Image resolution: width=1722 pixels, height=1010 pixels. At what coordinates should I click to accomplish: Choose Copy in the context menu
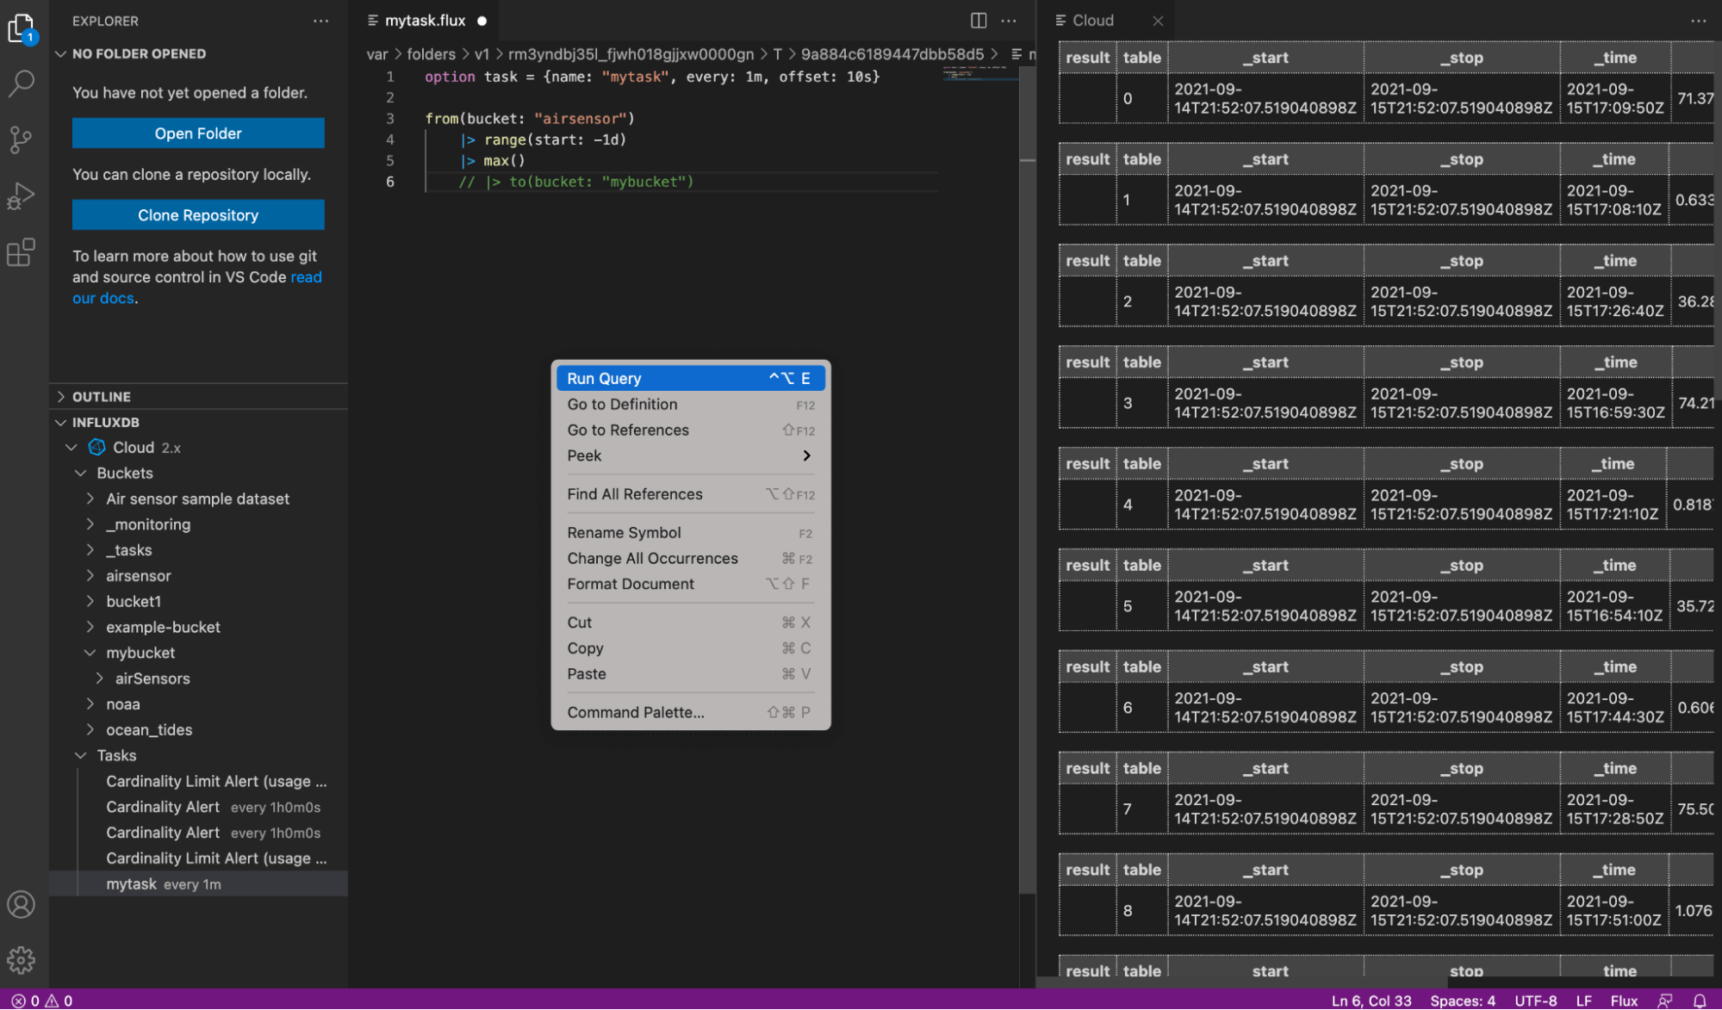(690, 648)
